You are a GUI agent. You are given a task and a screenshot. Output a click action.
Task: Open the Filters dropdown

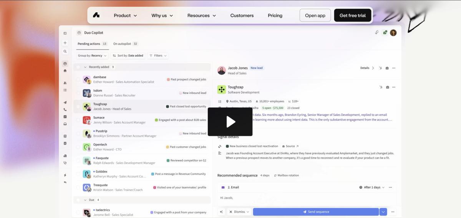point(158,56)
